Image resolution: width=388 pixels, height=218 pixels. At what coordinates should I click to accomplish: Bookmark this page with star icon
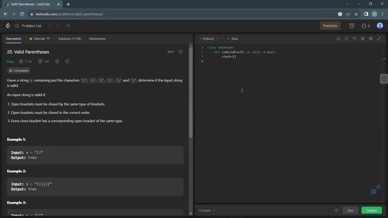pyautogui.click(x=356, y=14)
